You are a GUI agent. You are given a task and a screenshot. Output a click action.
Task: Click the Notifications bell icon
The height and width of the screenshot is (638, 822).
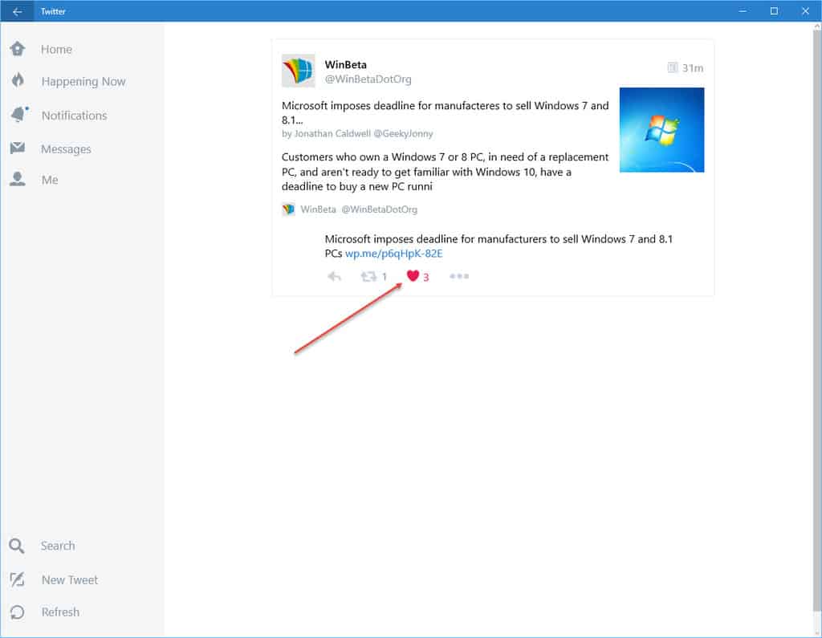coord(18,115)
